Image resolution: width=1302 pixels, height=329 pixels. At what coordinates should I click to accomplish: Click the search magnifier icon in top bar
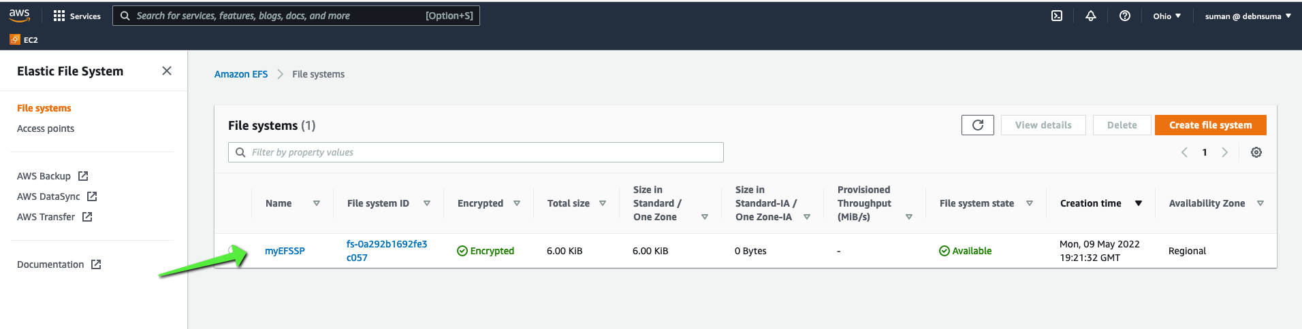[125, 16]
